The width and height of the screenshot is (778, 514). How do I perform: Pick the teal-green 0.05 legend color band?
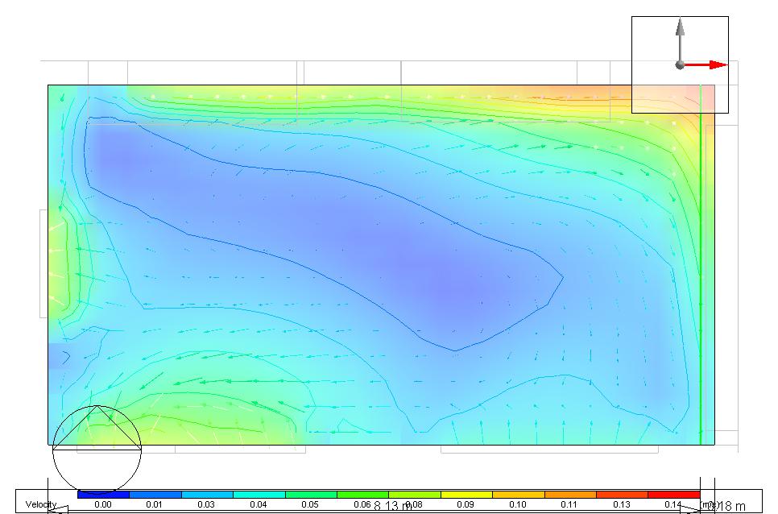click(x=311, y=495)
